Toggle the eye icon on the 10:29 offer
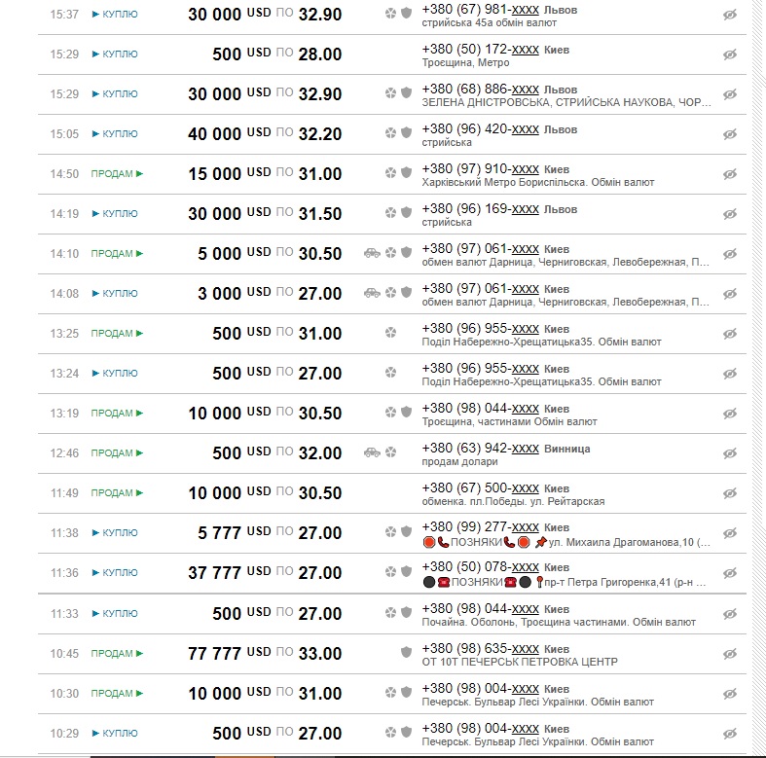 (730, 733)
